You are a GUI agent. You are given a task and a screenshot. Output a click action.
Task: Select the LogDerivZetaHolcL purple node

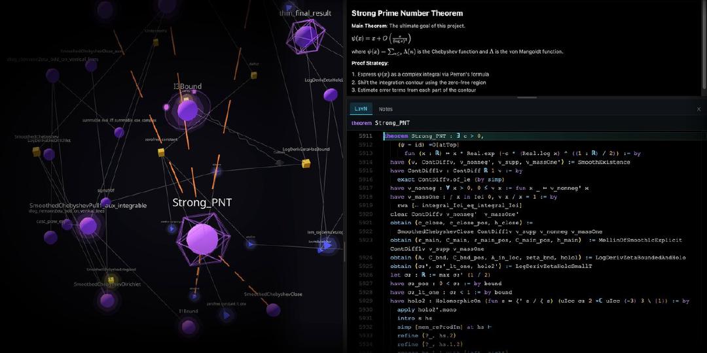(x=331, y=95)
